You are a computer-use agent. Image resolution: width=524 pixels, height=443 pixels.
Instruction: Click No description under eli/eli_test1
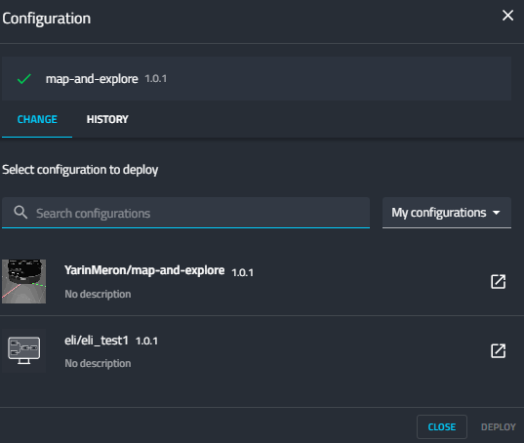tap(98, 363)
